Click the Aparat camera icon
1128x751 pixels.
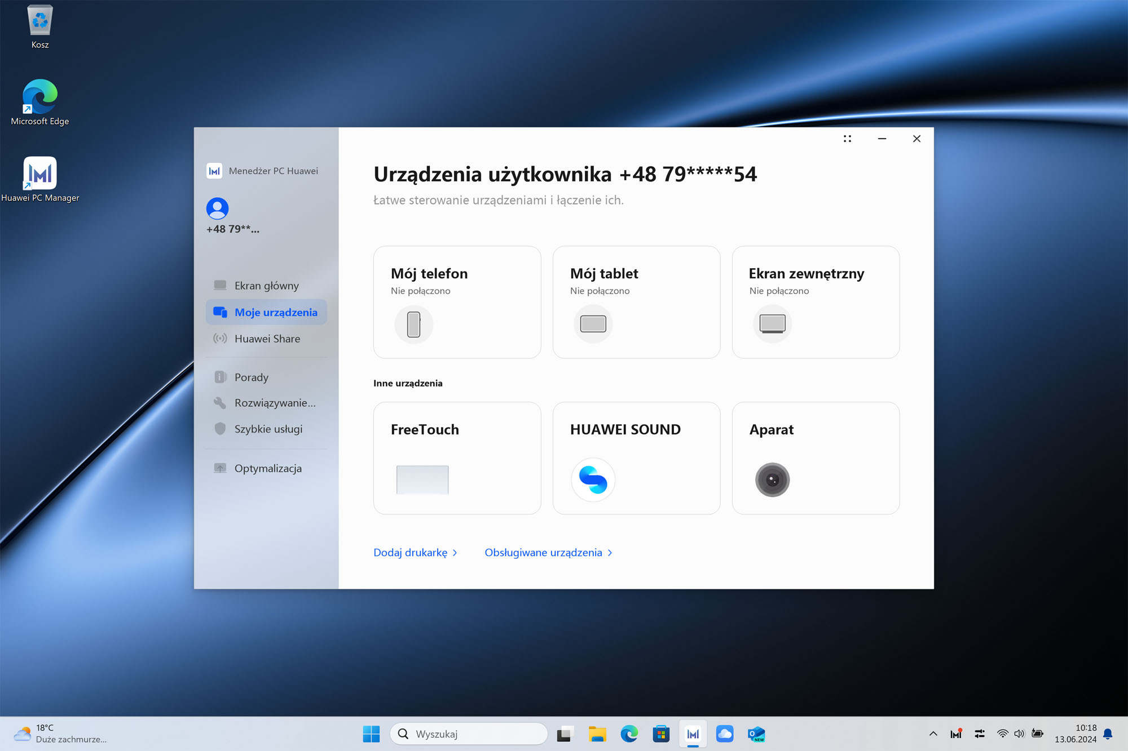pos(773,479)
